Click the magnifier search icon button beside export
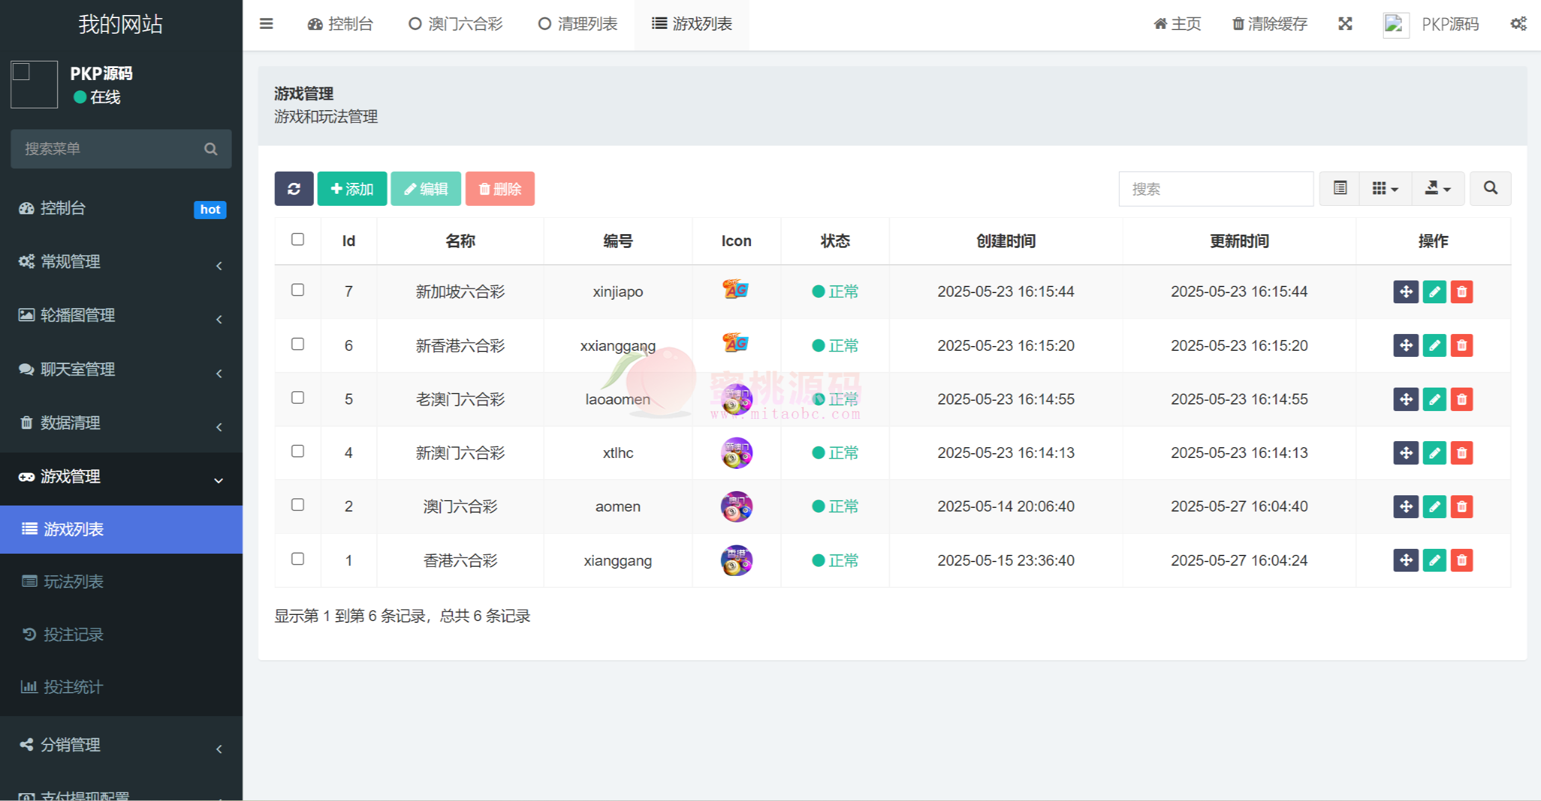Screen dimensions: 1541x801 [x=1490, y=188]
